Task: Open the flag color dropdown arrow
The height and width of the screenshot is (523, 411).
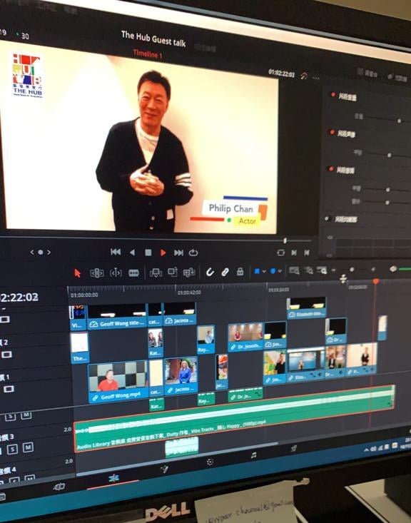Action: click(264, 272)
